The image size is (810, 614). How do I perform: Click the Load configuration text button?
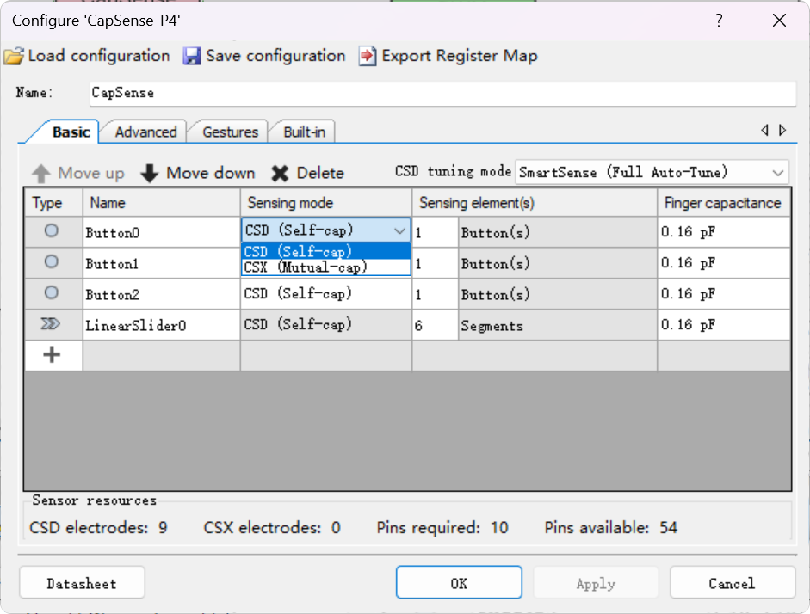tap(99, 56)
